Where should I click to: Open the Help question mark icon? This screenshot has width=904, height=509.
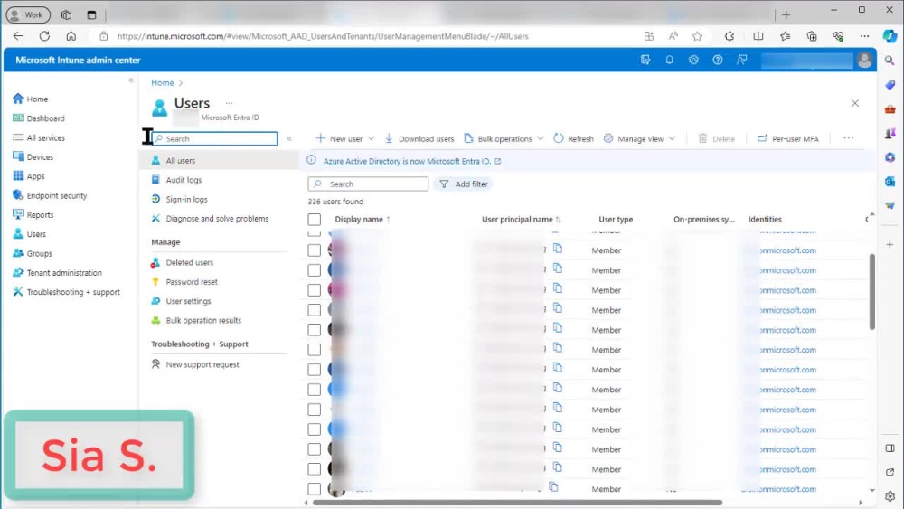pos(717,60)
